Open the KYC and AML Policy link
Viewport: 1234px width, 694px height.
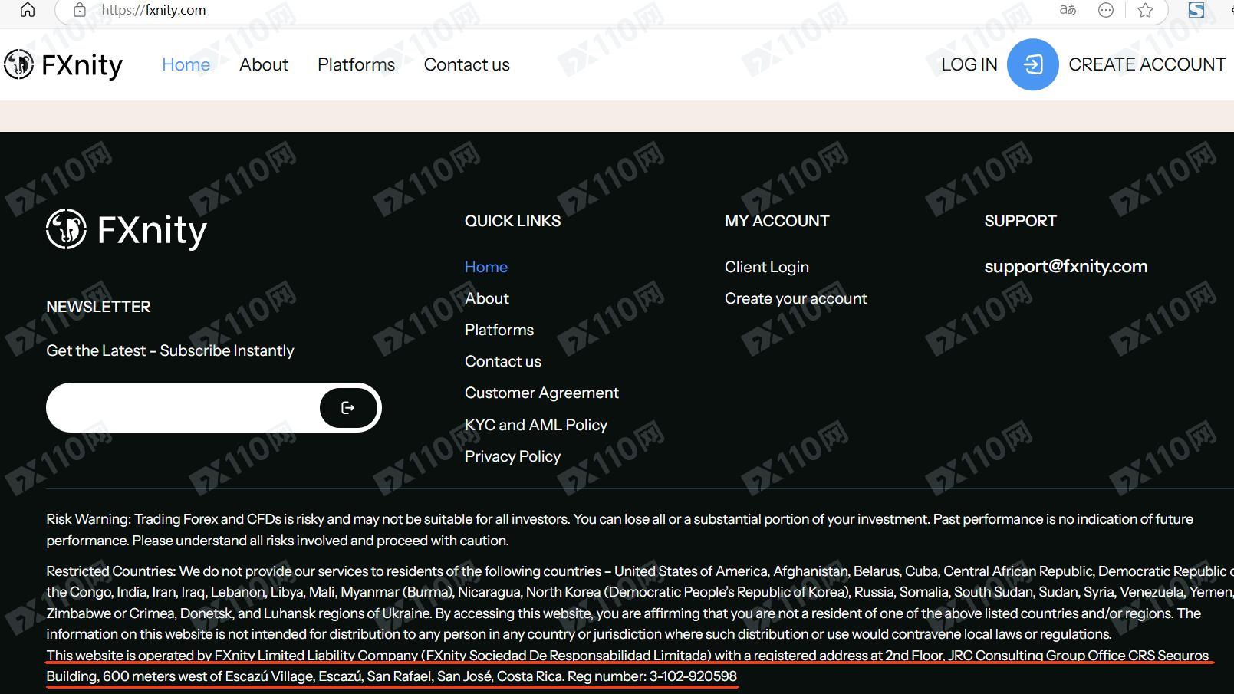536,425
